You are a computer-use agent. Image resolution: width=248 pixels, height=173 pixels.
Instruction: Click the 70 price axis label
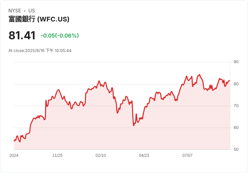click(x=236, y=106)
